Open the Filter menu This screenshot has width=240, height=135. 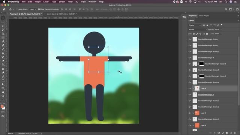[x=70, y=1]
